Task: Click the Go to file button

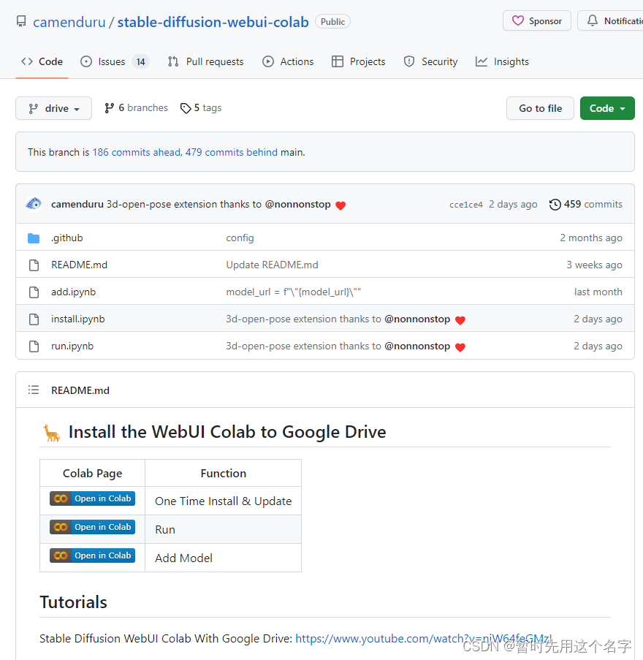Action: click(x=540, y=108)
